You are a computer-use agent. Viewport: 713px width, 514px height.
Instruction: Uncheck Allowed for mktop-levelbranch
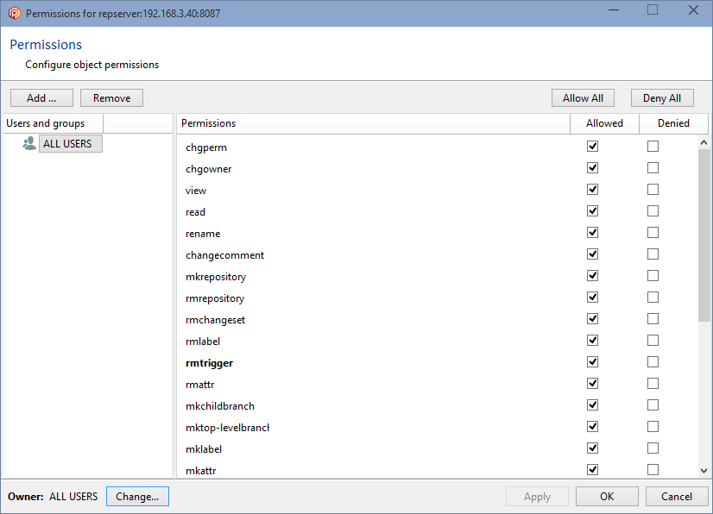(x=592, y=427)
